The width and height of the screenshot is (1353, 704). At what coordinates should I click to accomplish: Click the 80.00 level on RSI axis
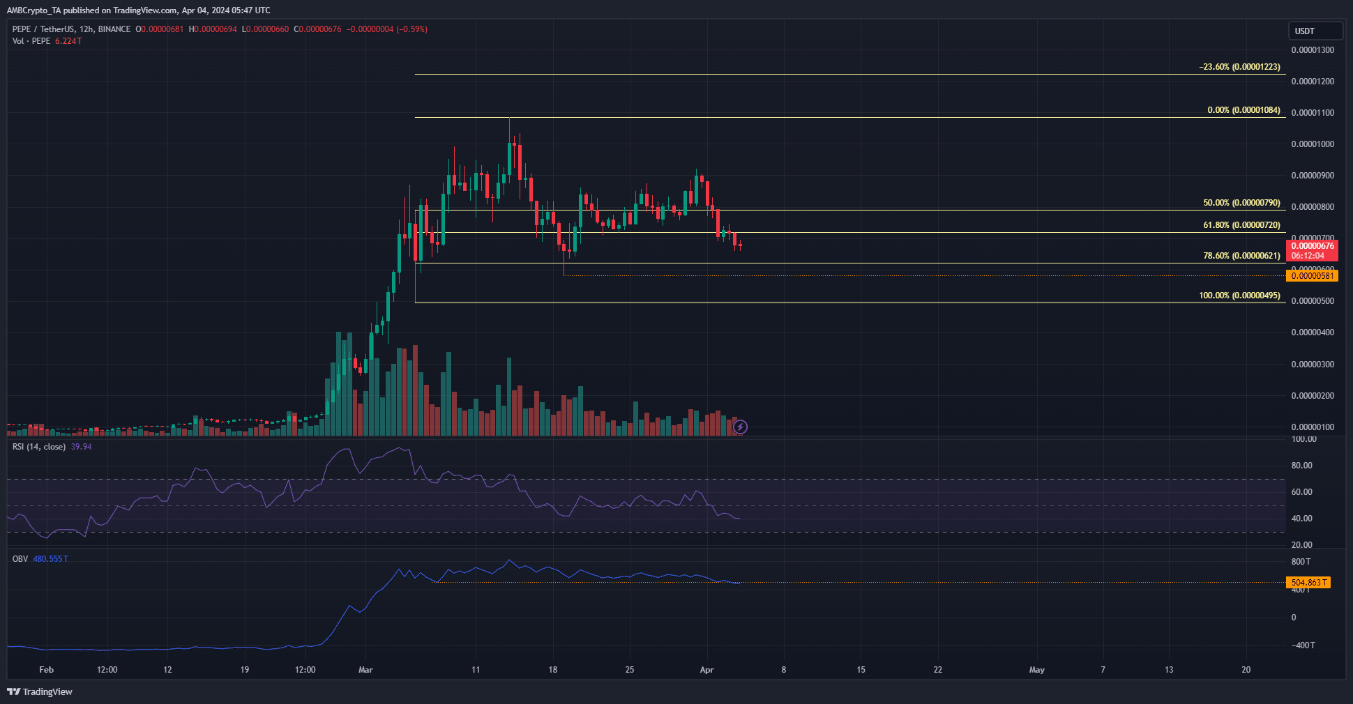coord(1302,466)
